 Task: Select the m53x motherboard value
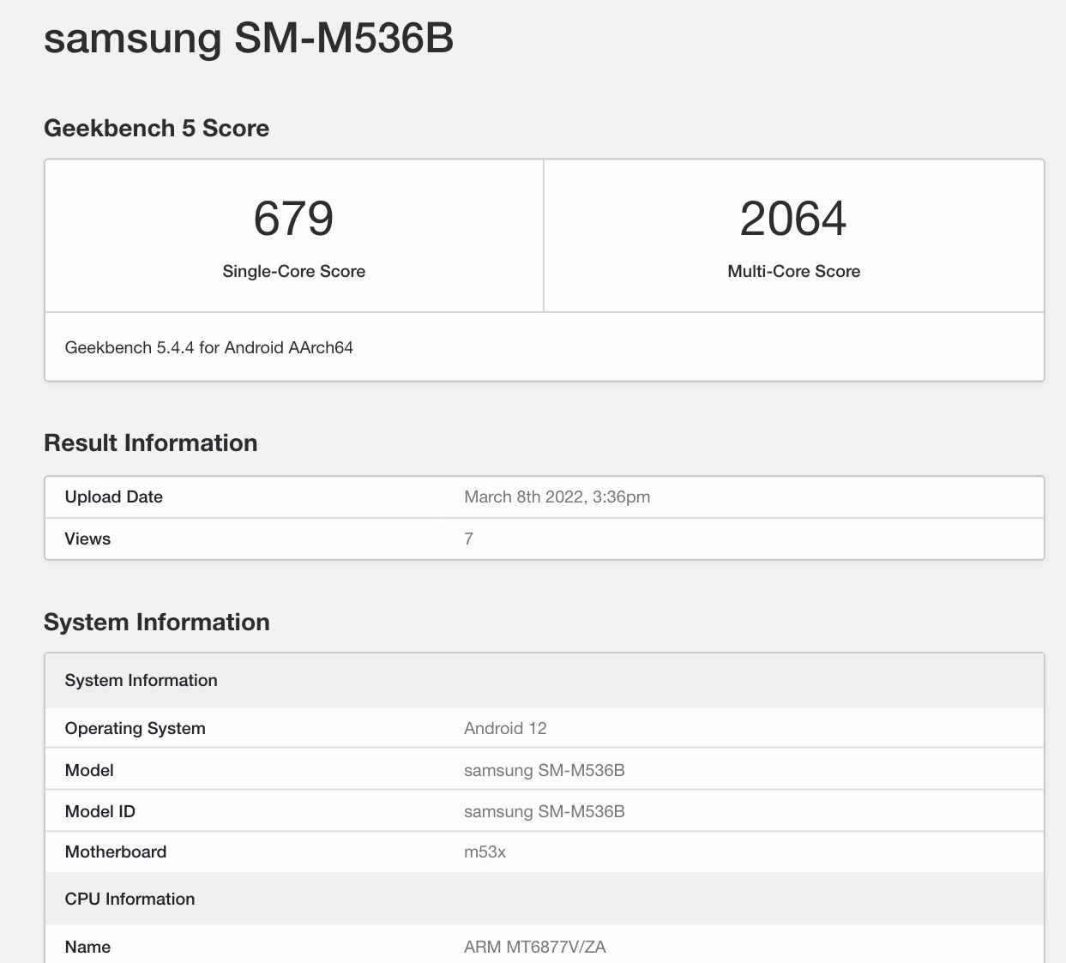coord(485,852)
